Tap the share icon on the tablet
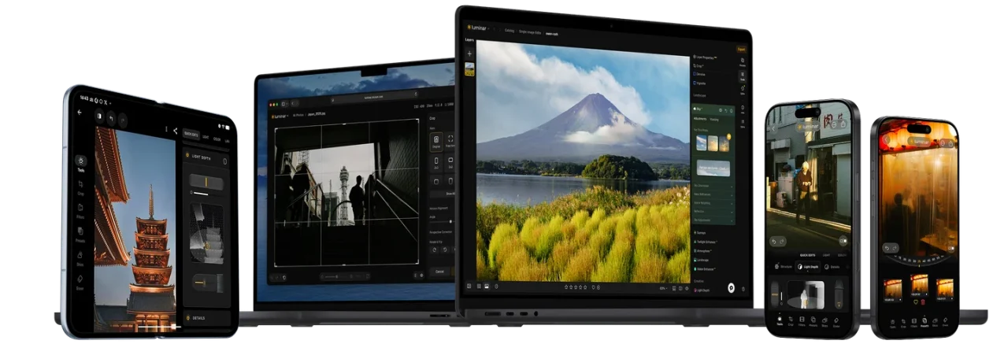 pyautogui.click(x=175, y=130)
